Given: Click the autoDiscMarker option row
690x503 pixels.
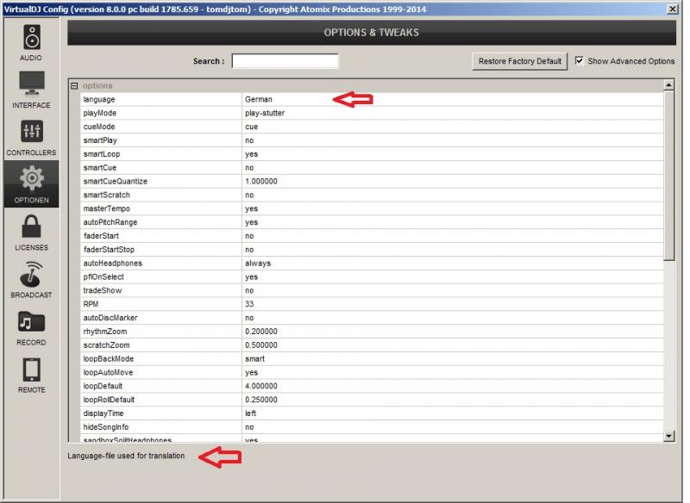Looking at the screenshot, I should 372,318.
